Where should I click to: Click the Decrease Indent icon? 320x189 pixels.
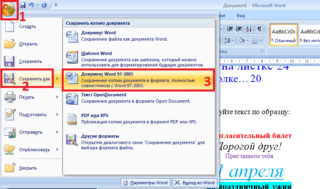click(230, 29)
